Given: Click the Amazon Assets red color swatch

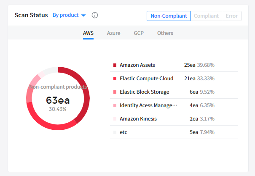Looking at the screenshot, I should [115, 65].
